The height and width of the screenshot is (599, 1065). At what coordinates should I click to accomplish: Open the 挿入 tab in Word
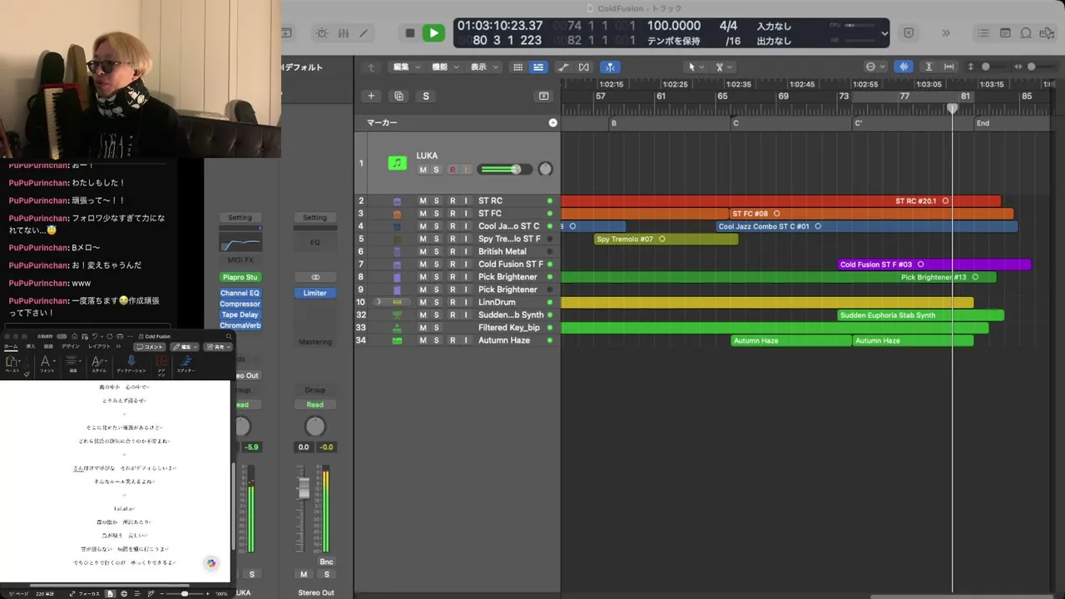(x=31, y=346)
